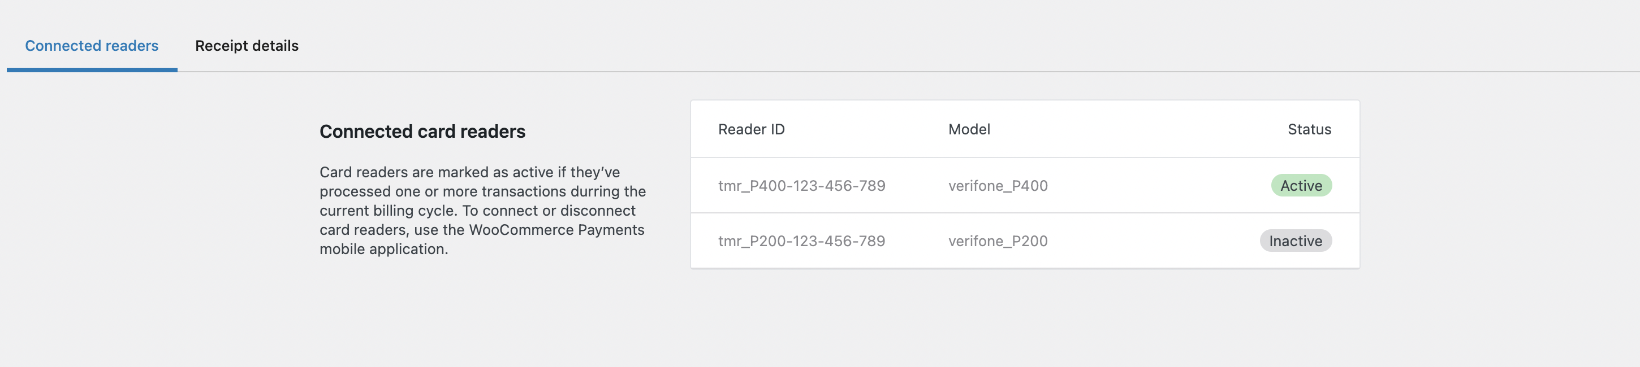Select reader ID tmr_P400-123-456-789
Viewport: 1640px width, 367px height.
[x=801, y=186]
